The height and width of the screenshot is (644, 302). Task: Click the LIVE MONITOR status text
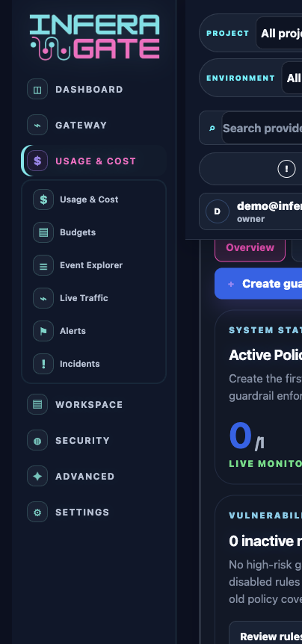(x=265, y=464)
